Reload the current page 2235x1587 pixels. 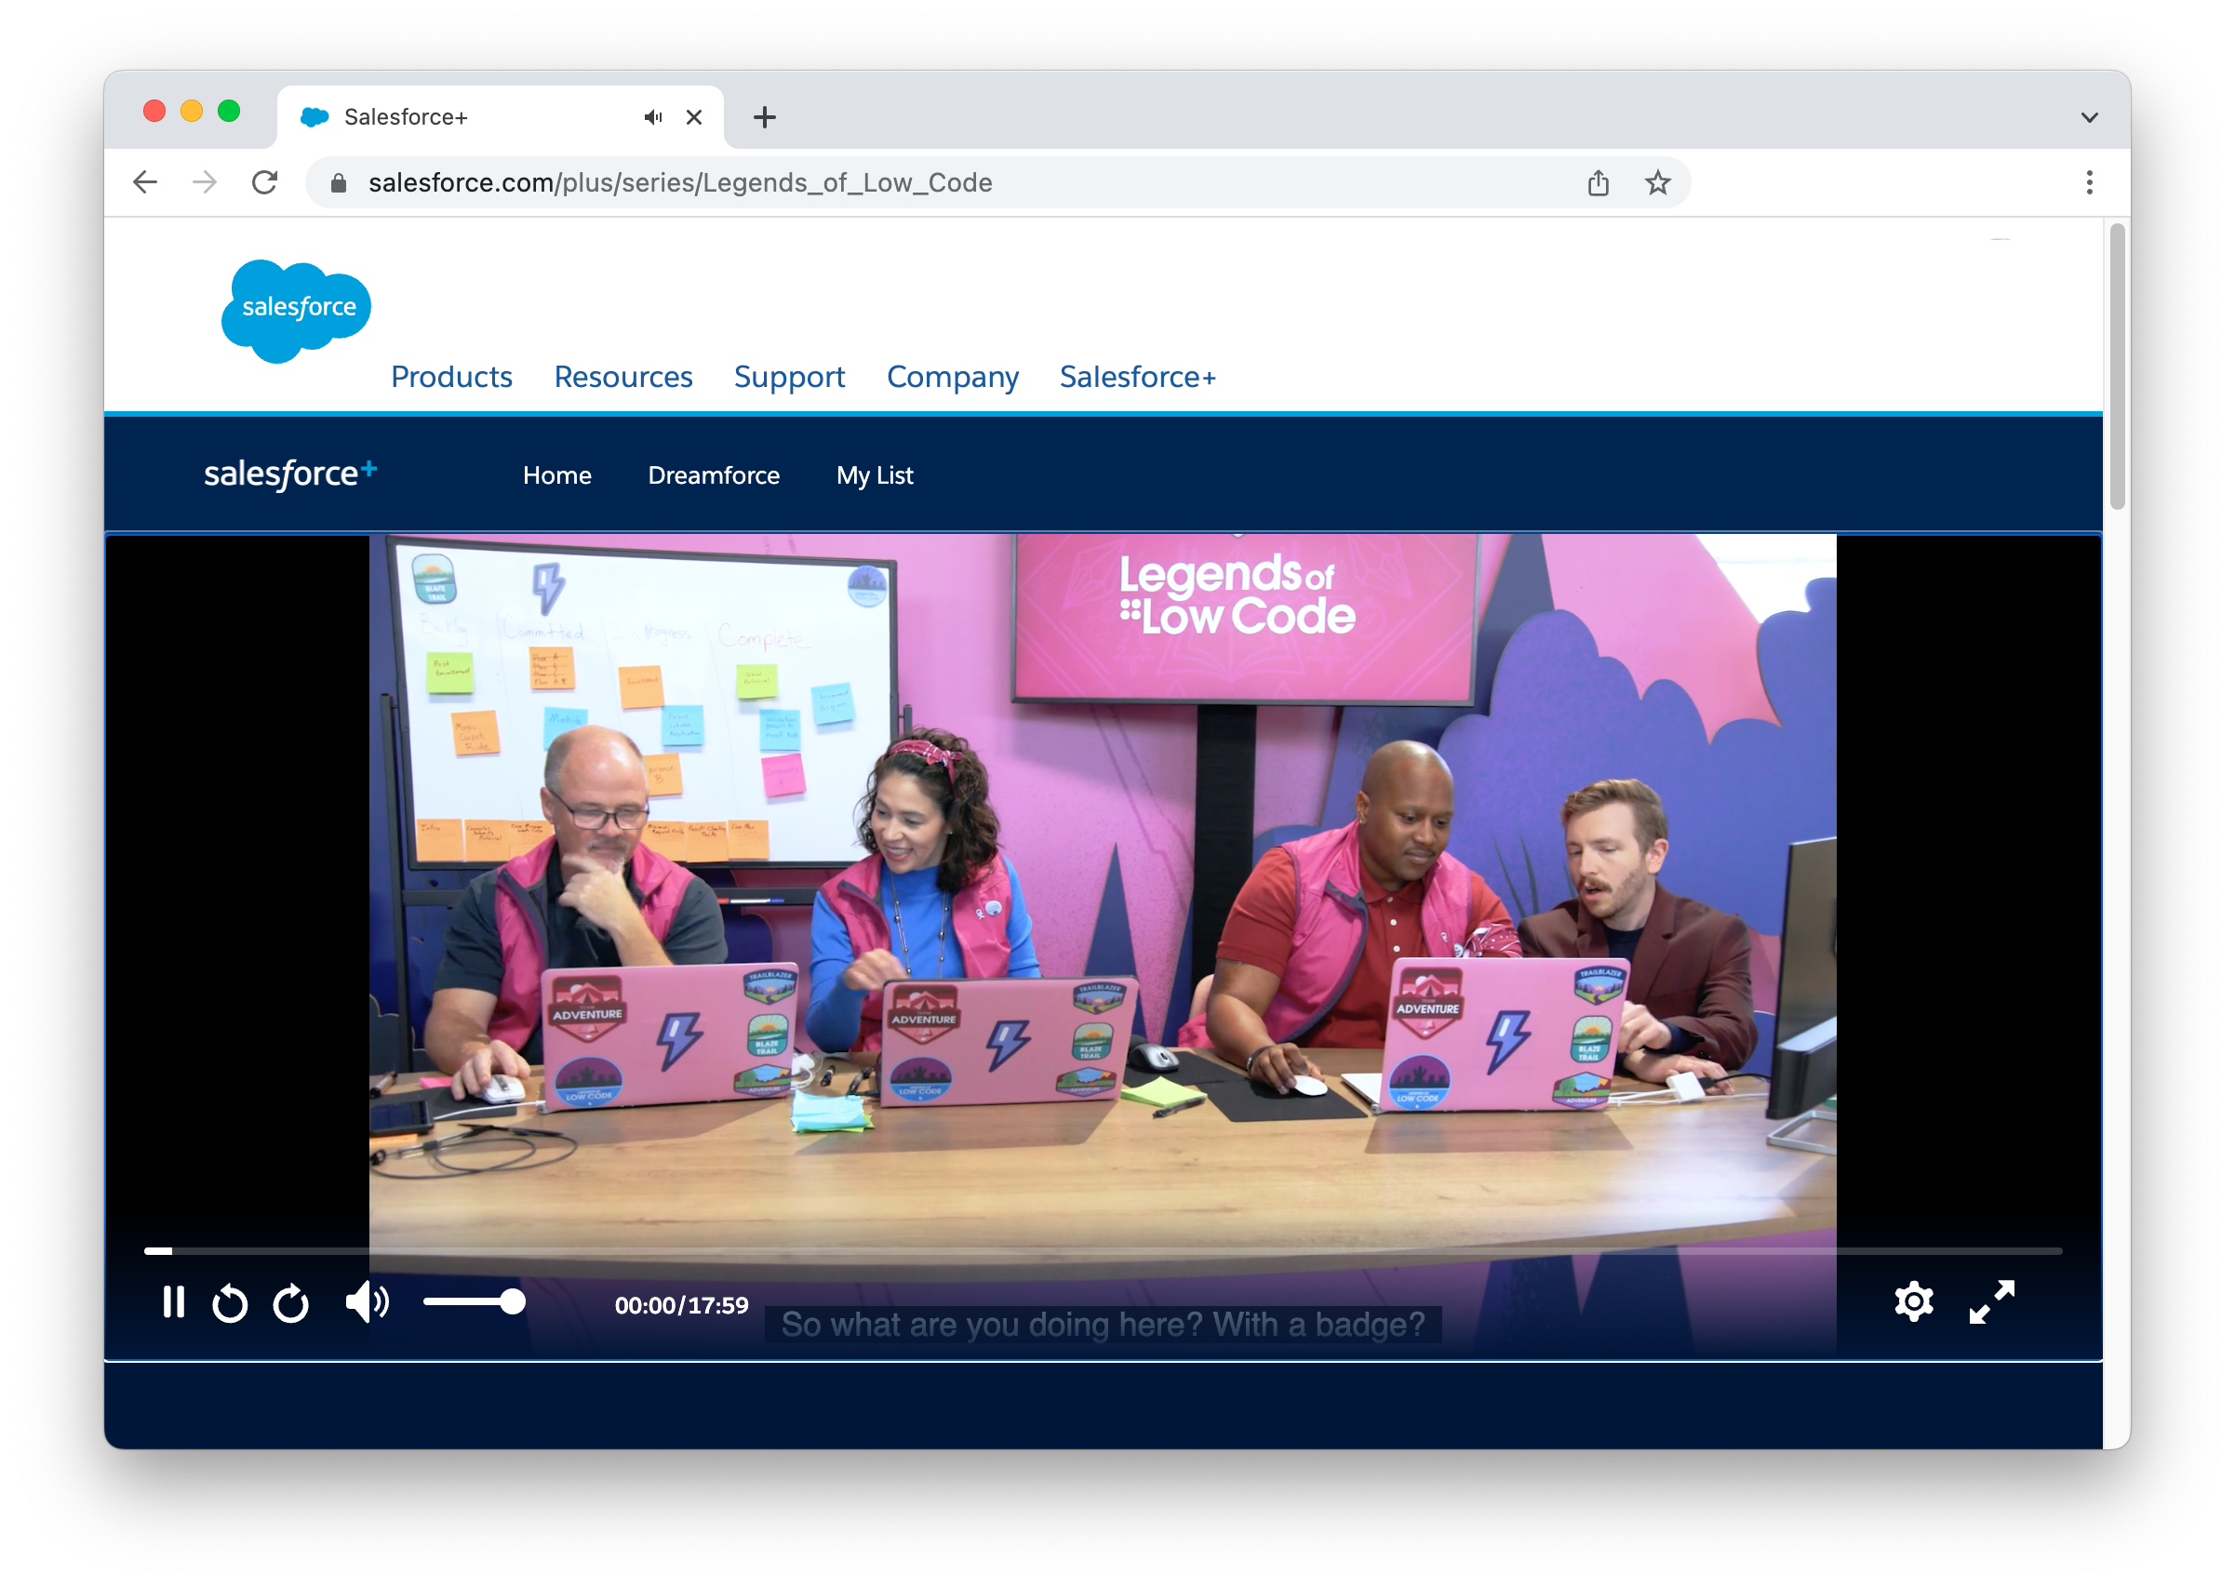tap(265, 182)
